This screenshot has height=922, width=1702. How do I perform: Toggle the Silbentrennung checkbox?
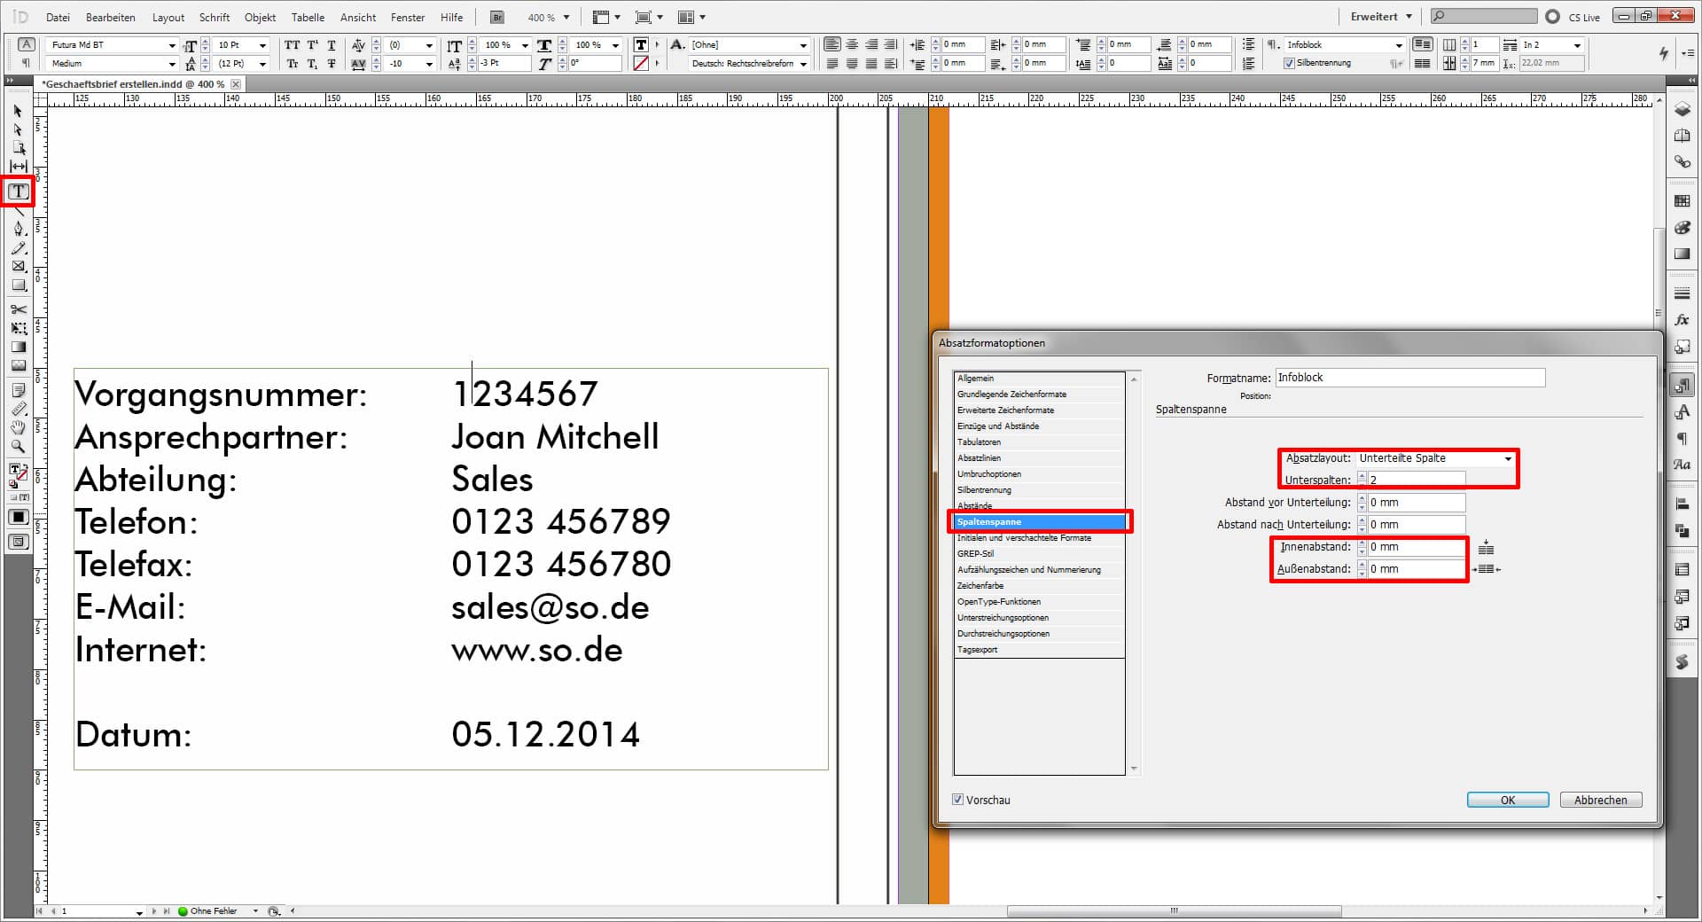1289,64
